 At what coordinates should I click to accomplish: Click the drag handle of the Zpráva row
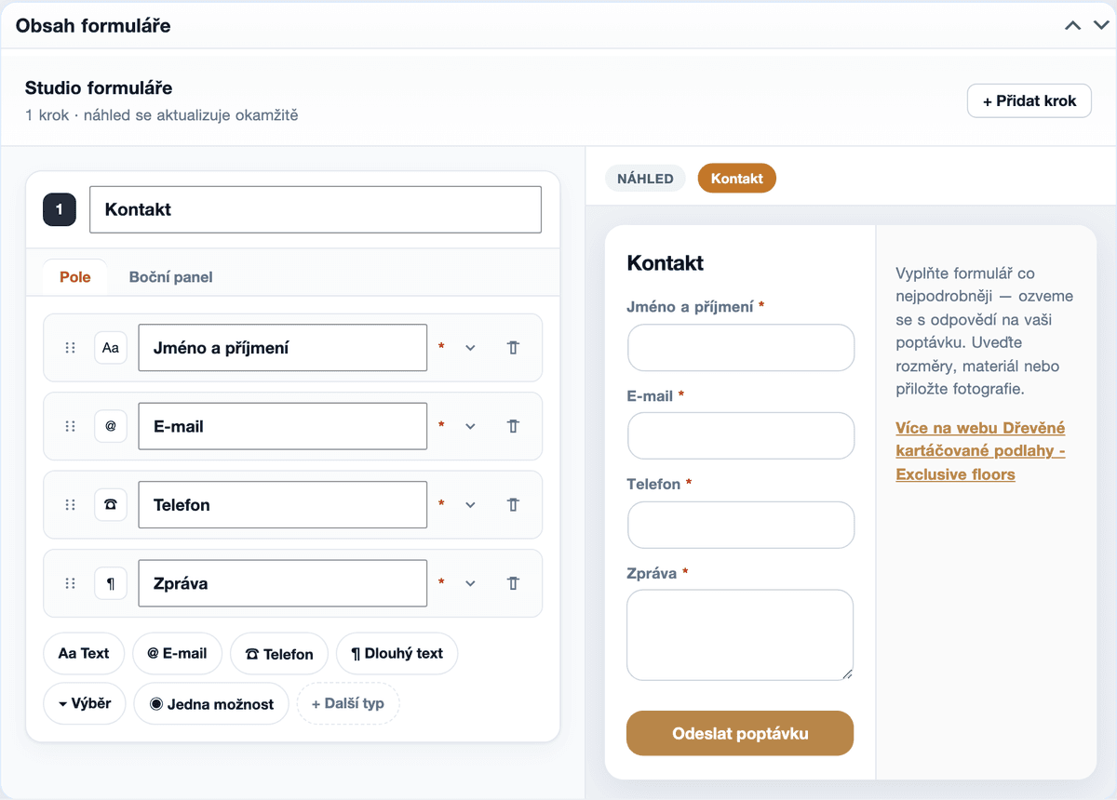point(70,583)
